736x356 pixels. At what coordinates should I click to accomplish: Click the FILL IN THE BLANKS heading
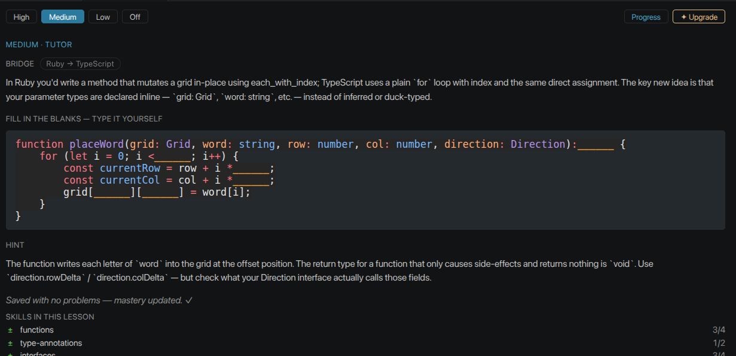84,119
